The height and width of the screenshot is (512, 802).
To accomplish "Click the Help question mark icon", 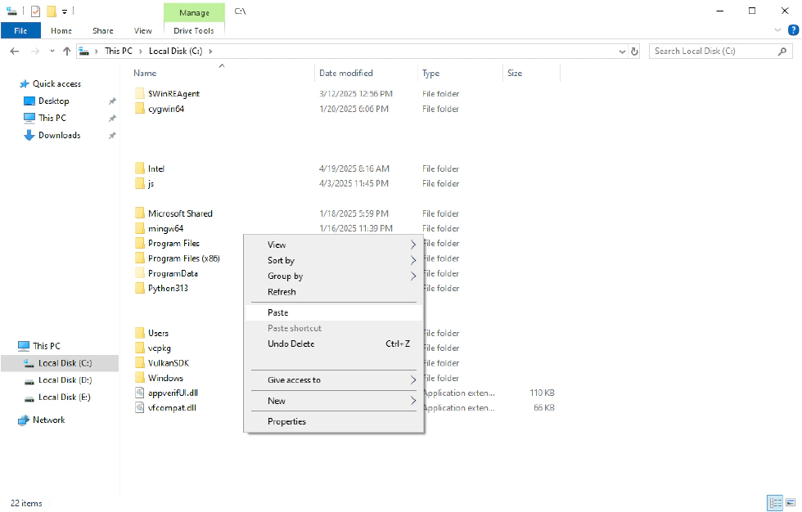I will point(791,30).
